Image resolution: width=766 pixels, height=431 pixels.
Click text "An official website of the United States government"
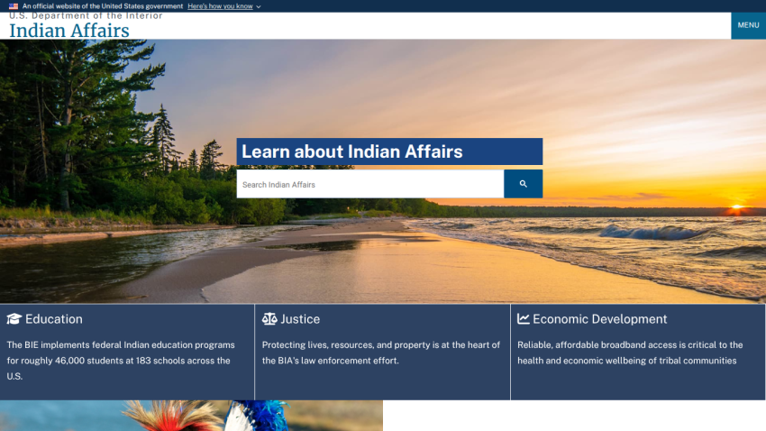[103, 6]
